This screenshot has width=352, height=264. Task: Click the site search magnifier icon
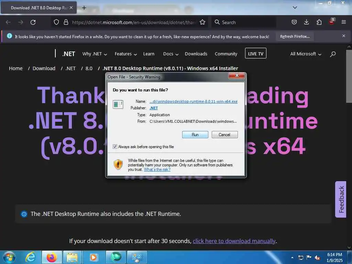[333, 54]
